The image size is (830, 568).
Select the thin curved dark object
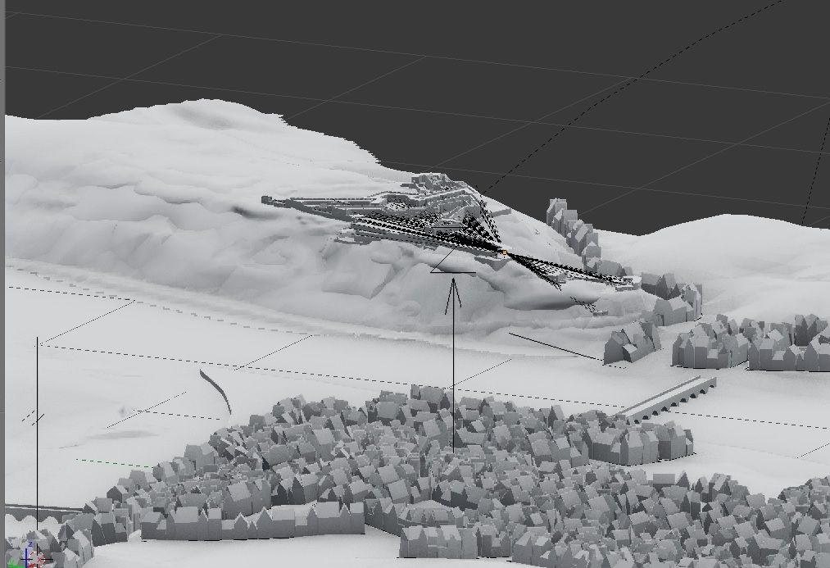[x=216, y=391]
